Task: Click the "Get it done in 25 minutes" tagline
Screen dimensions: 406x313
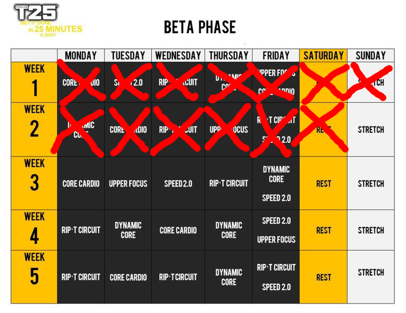Action: click(54, 28)
